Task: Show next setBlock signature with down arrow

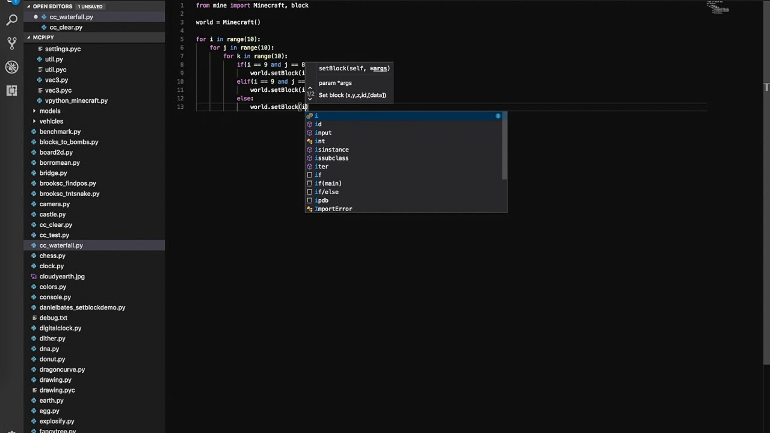Action: click(310, 99)
